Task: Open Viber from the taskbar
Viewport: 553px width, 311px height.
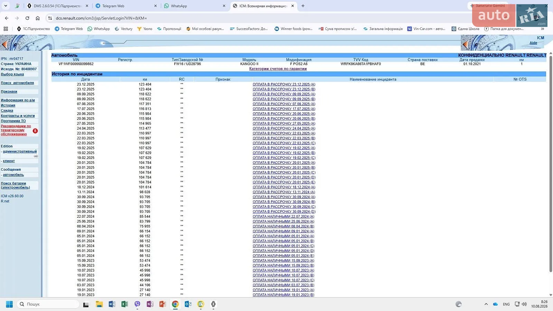Action: pos(137,304)
